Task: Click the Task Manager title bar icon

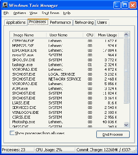Action: pos(5,5)
